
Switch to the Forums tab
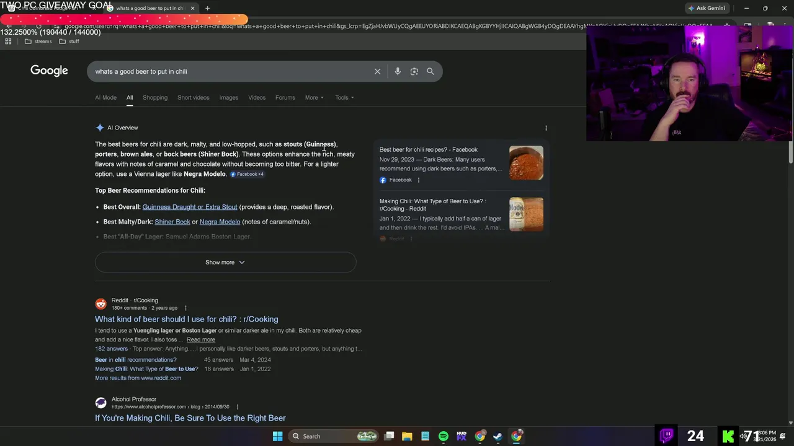tap(285, 97)
